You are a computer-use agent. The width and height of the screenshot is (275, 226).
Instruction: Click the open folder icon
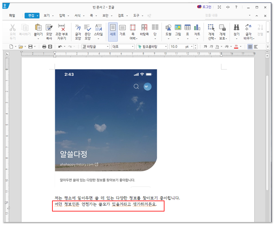point(21,47)
